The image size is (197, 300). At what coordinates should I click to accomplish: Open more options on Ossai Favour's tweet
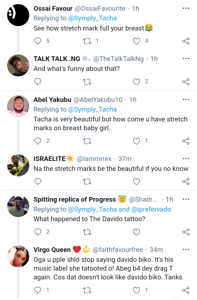coord(186,8)
